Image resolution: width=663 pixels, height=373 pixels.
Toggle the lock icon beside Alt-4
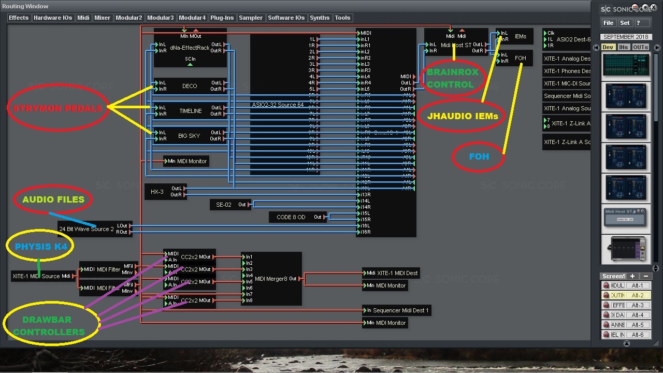tap(606, 315)
